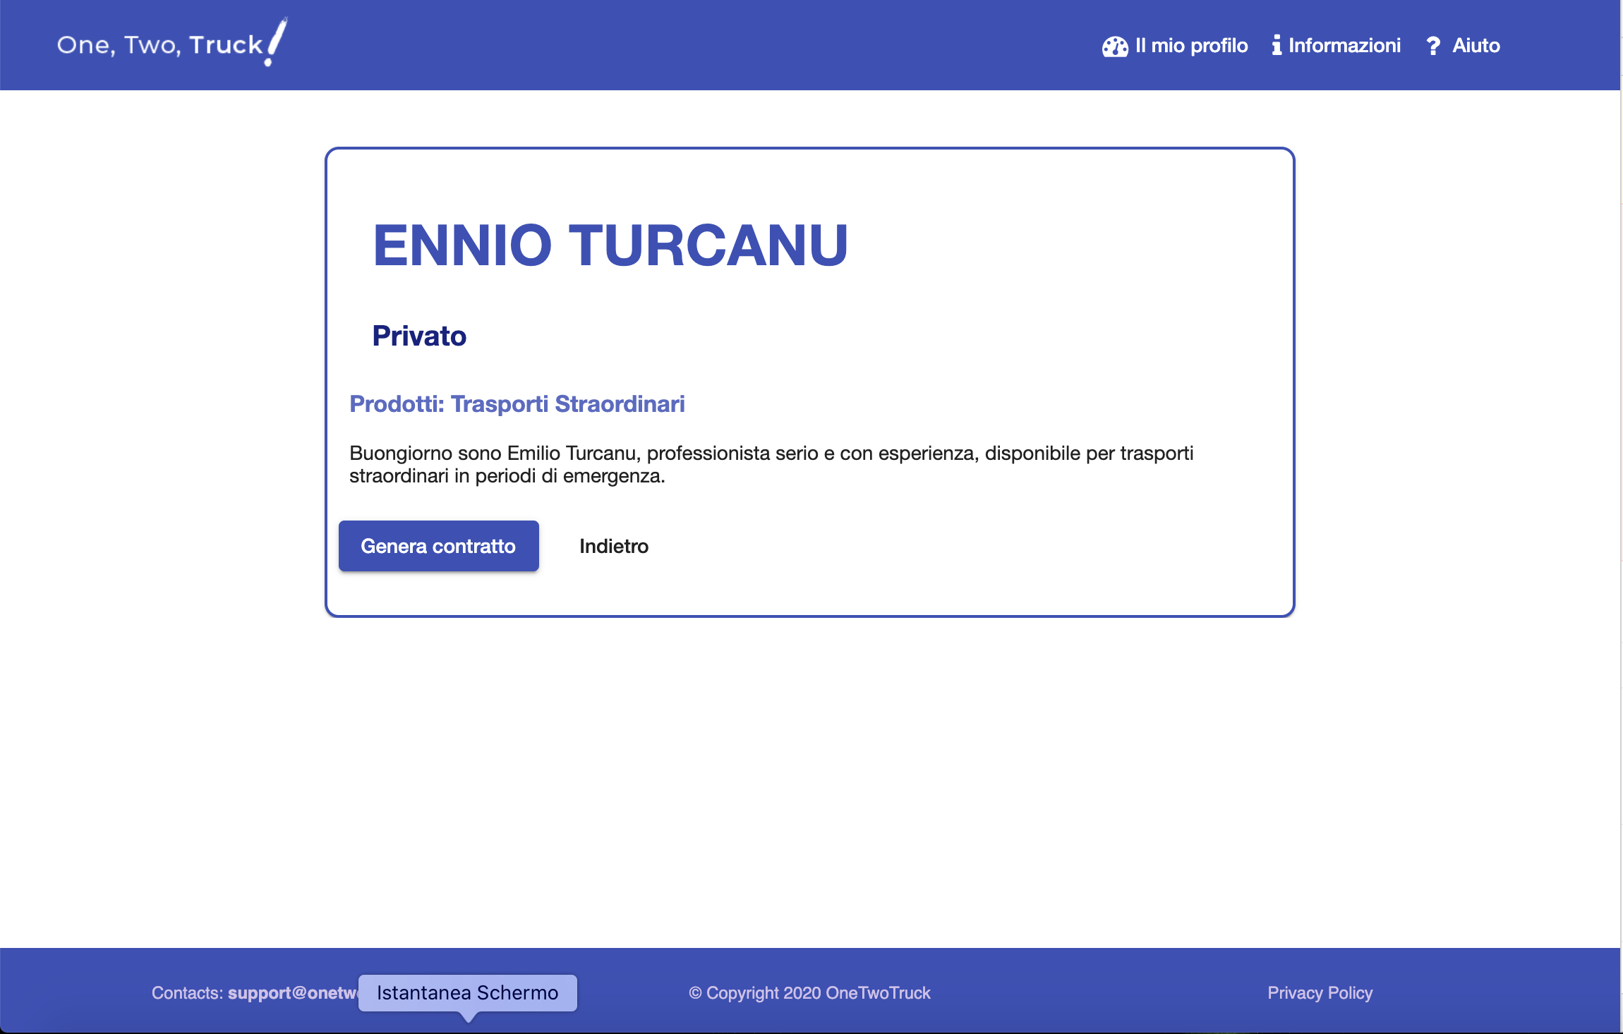Click the question mark help icon
Image resolution: width=1623 pixels, height=1034 pixels.
[1432, 47]
